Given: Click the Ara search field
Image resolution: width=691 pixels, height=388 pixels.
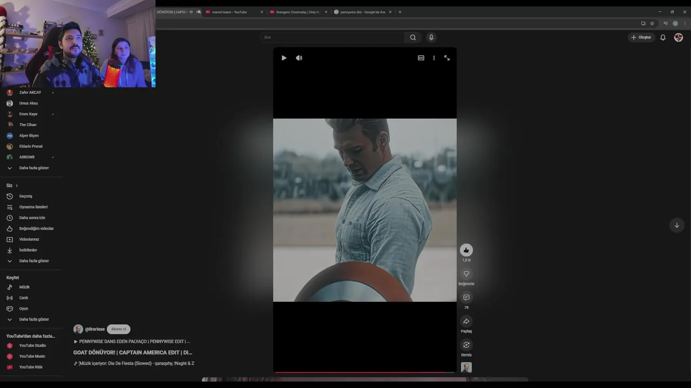Looking at the screenshot, I should click(x=332, y=37).
